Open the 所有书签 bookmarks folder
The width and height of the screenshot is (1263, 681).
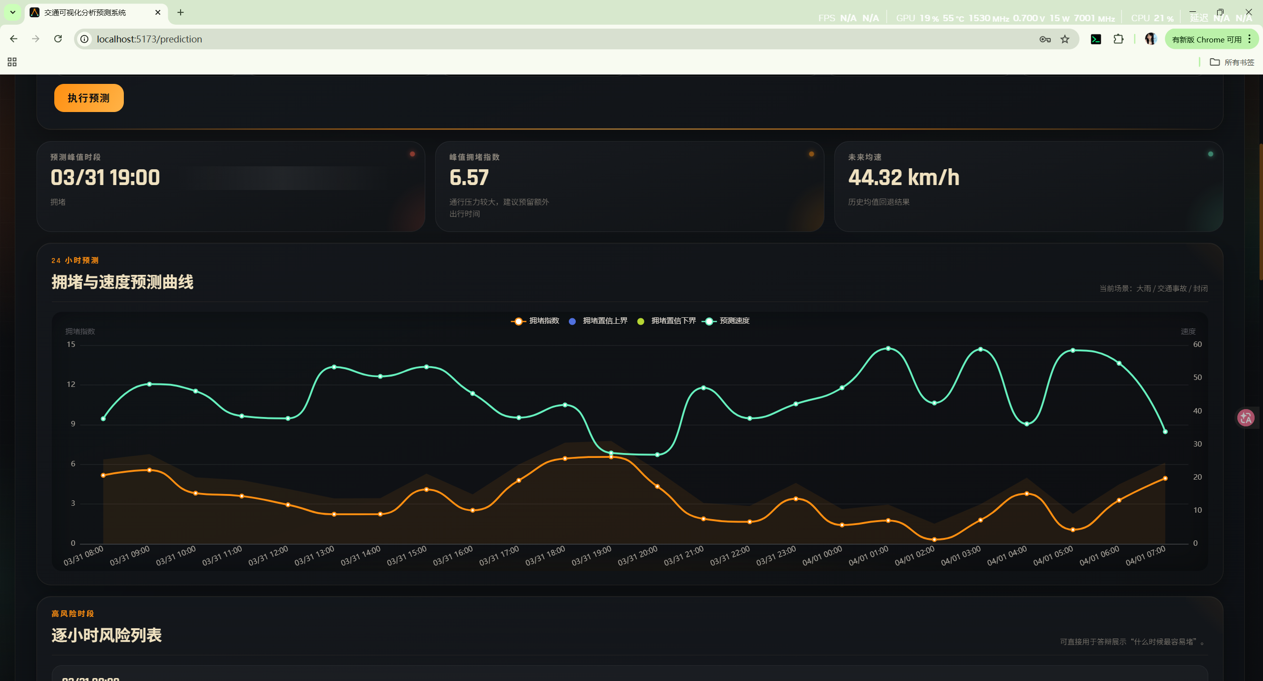1232,62
